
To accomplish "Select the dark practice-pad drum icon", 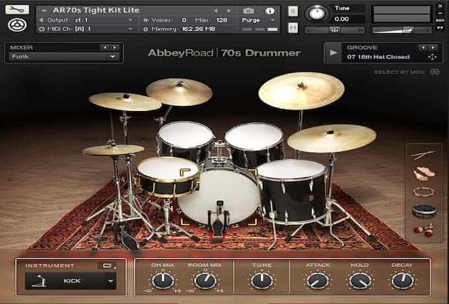I will tap(425, 211).
